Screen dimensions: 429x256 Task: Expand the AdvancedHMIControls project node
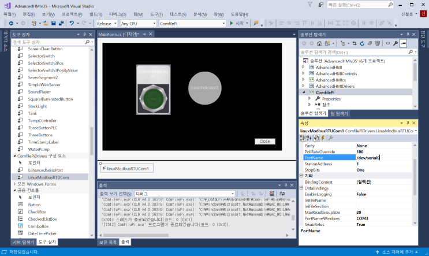(304, 74)
